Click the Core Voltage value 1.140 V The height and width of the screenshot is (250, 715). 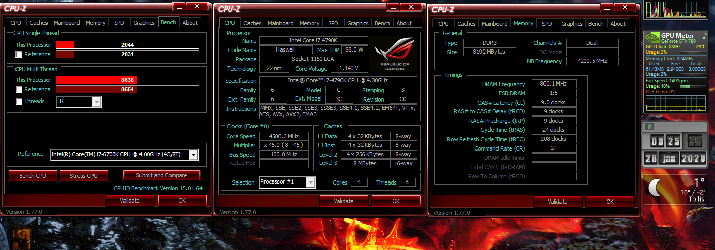(349, 68)
